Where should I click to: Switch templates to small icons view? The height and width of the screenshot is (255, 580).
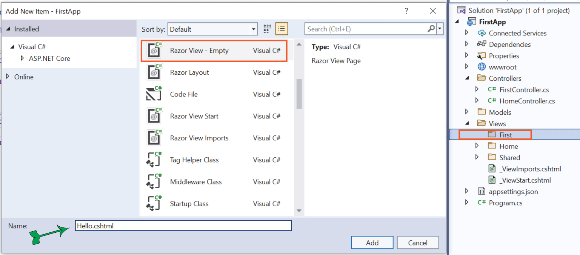coord(268,29)
